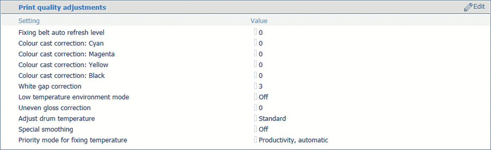Viewport: 491px width, 150px height.
Task: Select Colour cast correction: Magenta setting
Action: tap(67, 54)
